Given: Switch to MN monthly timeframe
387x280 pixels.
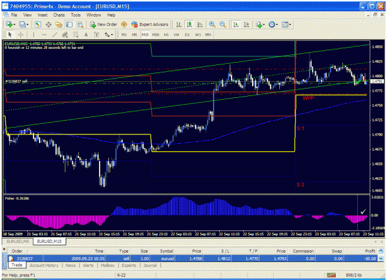Looking at the screenshot, I should [208, 35].
